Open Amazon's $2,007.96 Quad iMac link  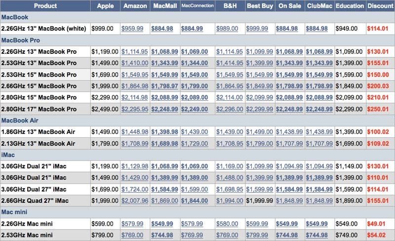pyautogui.click(x=135, y=201)
